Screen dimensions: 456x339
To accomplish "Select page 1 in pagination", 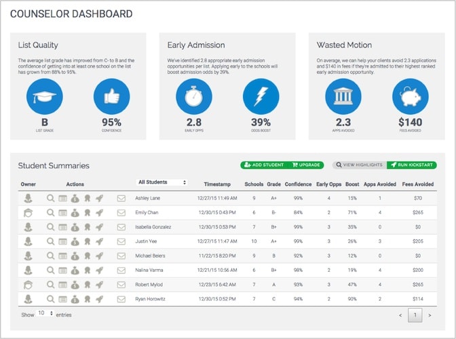I will tap(415, 315).
